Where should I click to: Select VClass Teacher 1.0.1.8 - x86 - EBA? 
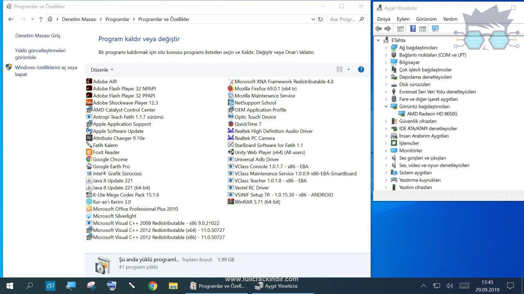click(x=270, y=180)
